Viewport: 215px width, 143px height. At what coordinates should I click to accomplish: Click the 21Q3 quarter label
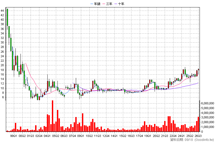pos(165,136)
